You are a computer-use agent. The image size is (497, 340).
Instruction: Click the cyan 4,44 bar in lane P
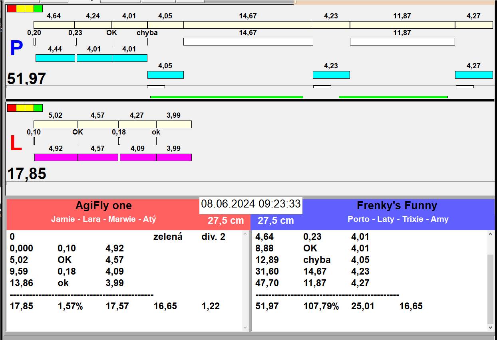(x=55, y=58)
